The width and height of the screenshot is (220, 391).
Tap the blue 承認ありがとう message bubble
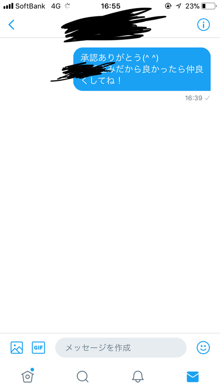pyautogui.click(x=142, y=69)
